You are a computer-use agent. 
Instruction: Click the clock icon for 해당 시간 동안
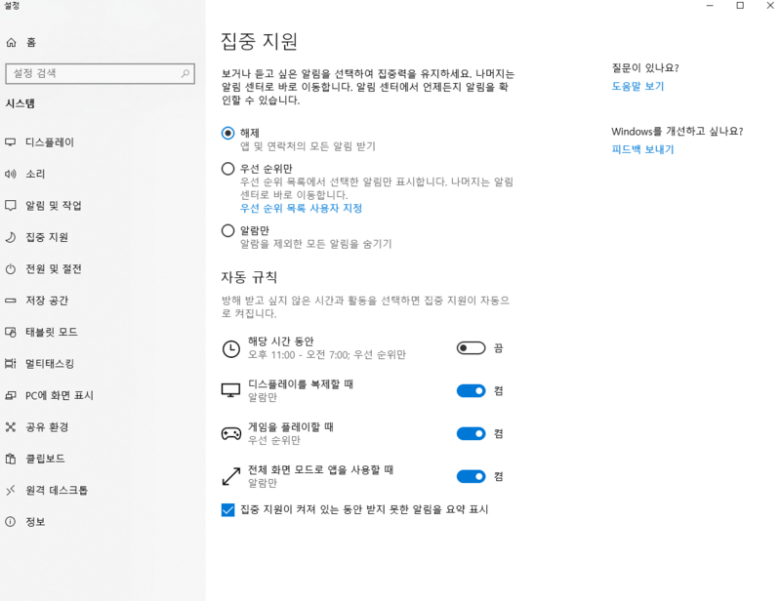point(230,348)
